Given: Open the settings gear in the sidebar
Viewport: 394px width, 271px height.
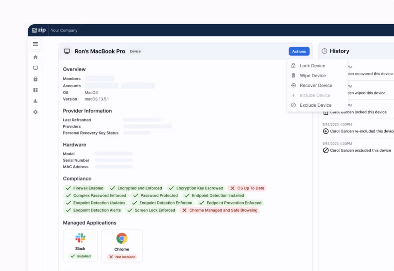Looking at the screenshot, I should pyautogui.click(x=35, y=112).
